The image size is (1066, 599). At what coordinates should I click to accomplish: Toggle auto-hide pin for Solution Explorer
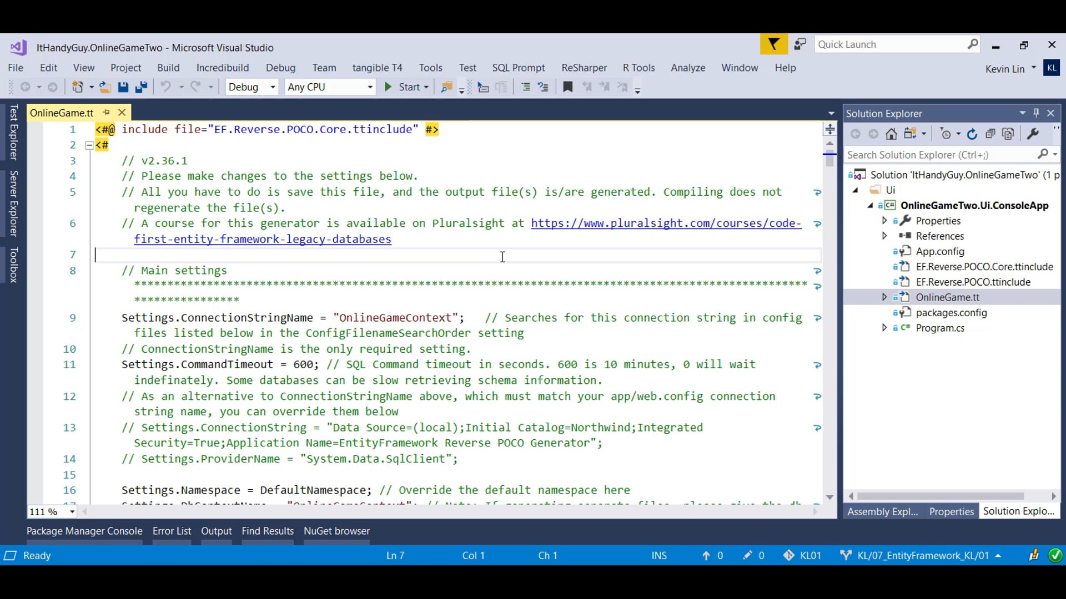coord(1036,113)
